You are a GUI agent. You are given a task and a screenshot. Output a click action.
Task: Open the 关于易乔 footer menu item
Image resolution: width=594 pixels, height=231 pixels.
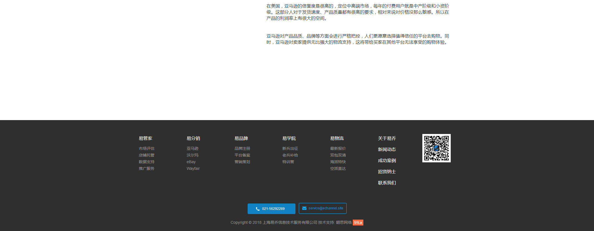387,138
